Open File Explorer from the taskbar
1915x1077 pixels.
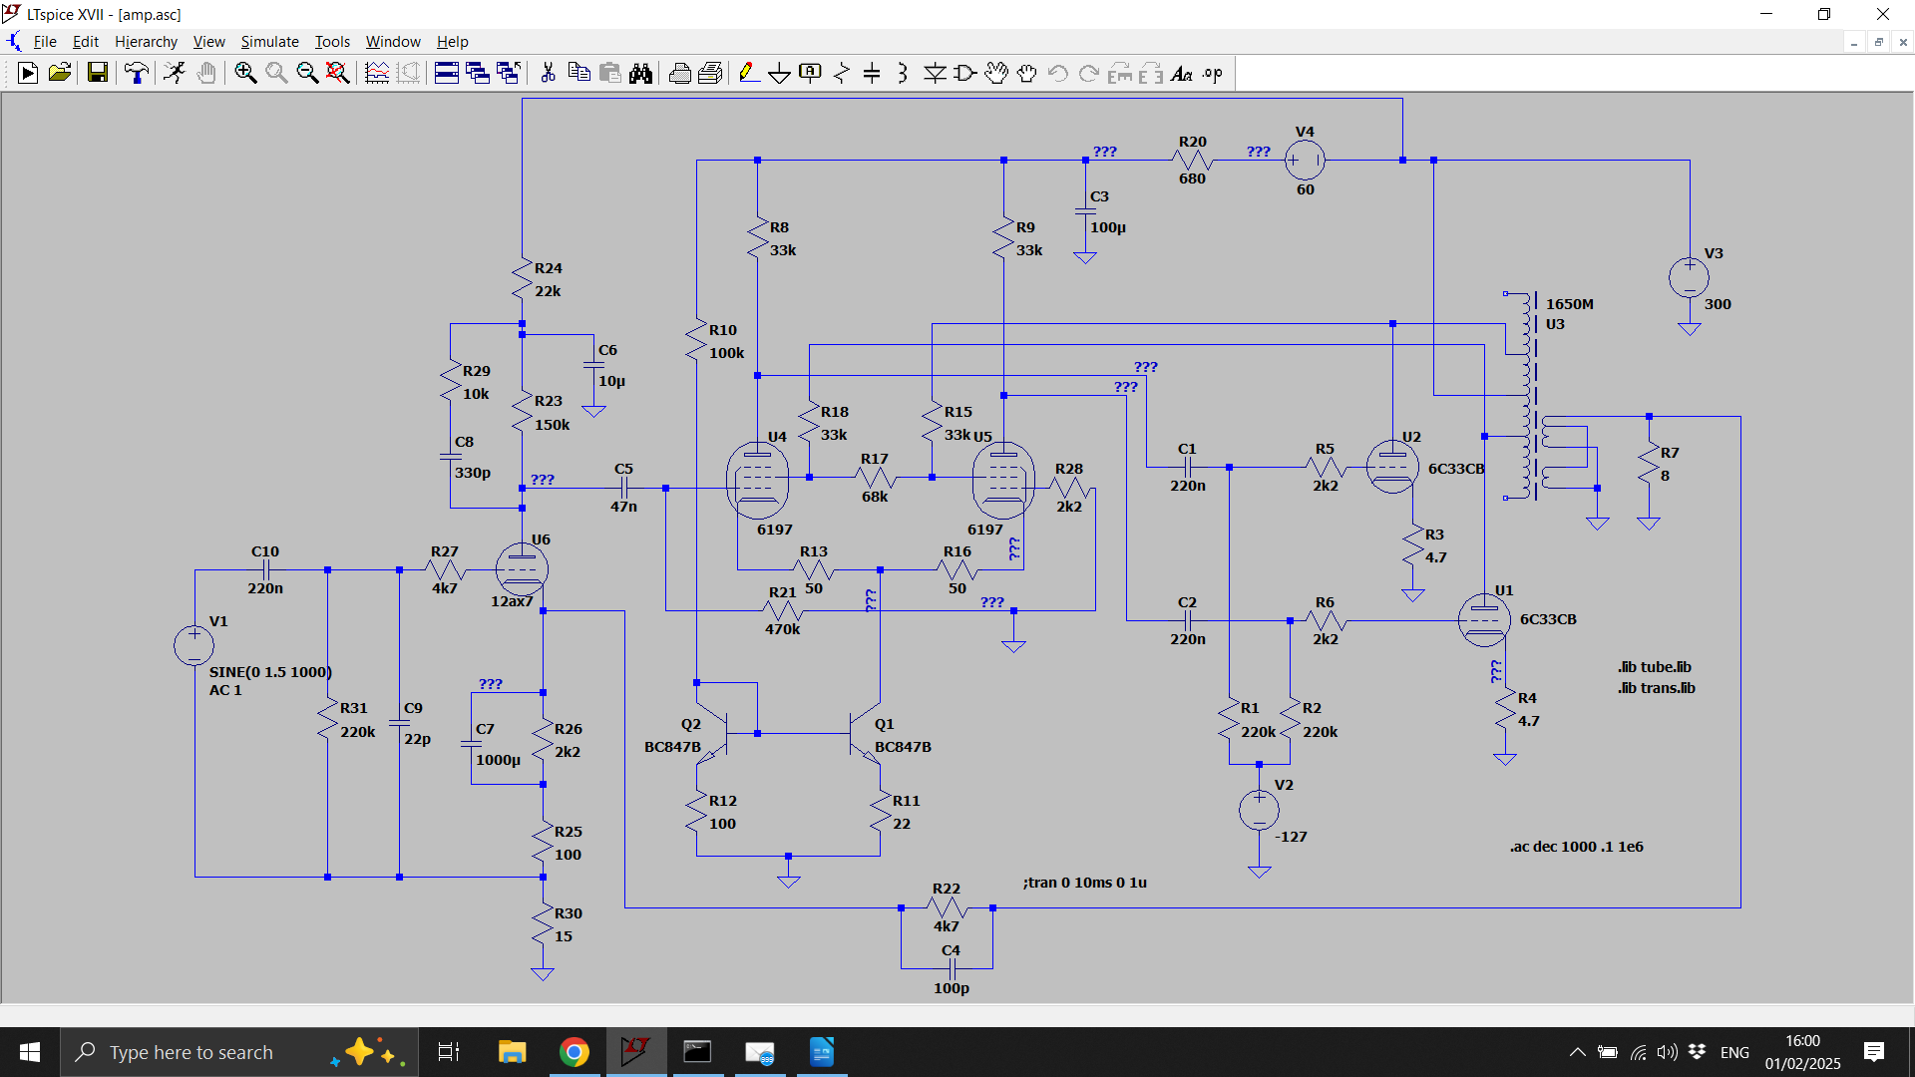point(512,1052)
